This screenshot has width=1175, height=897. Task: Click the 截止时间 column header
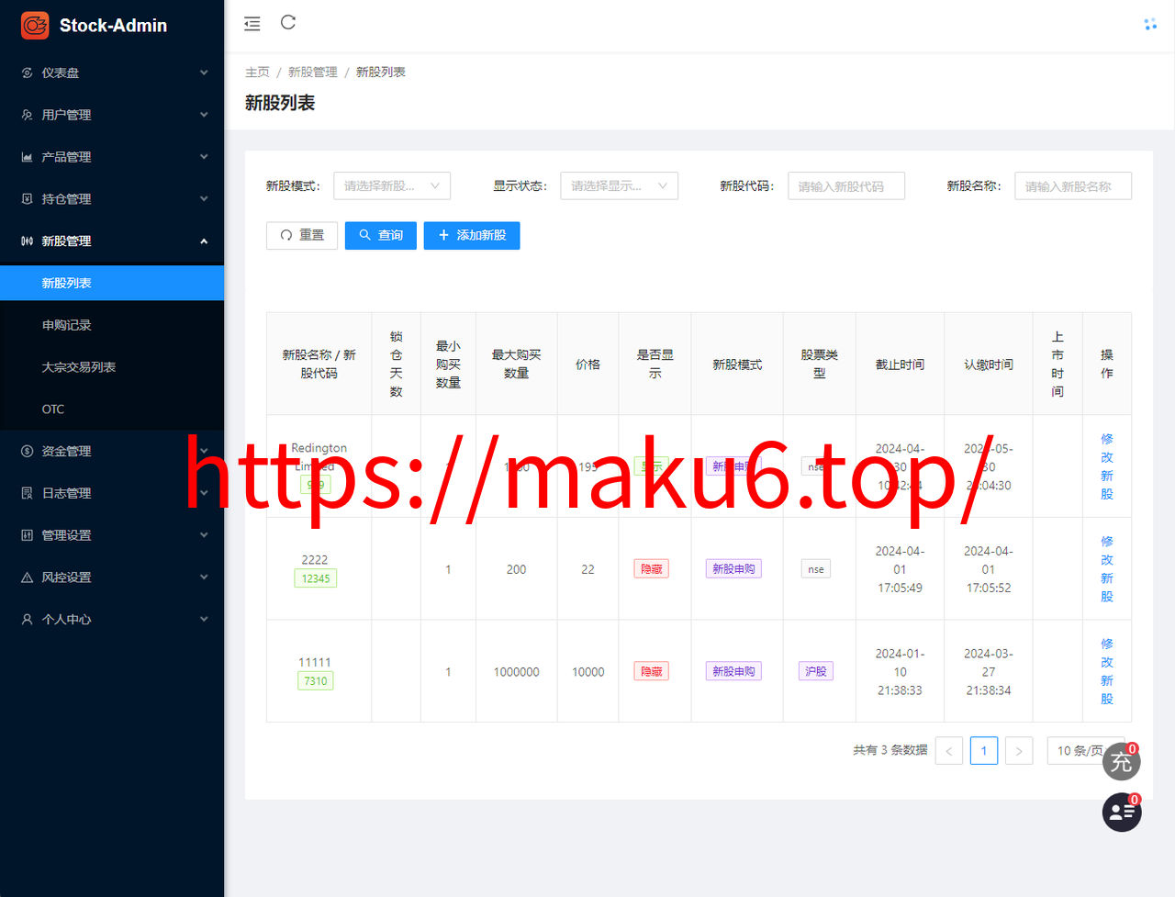900,364
